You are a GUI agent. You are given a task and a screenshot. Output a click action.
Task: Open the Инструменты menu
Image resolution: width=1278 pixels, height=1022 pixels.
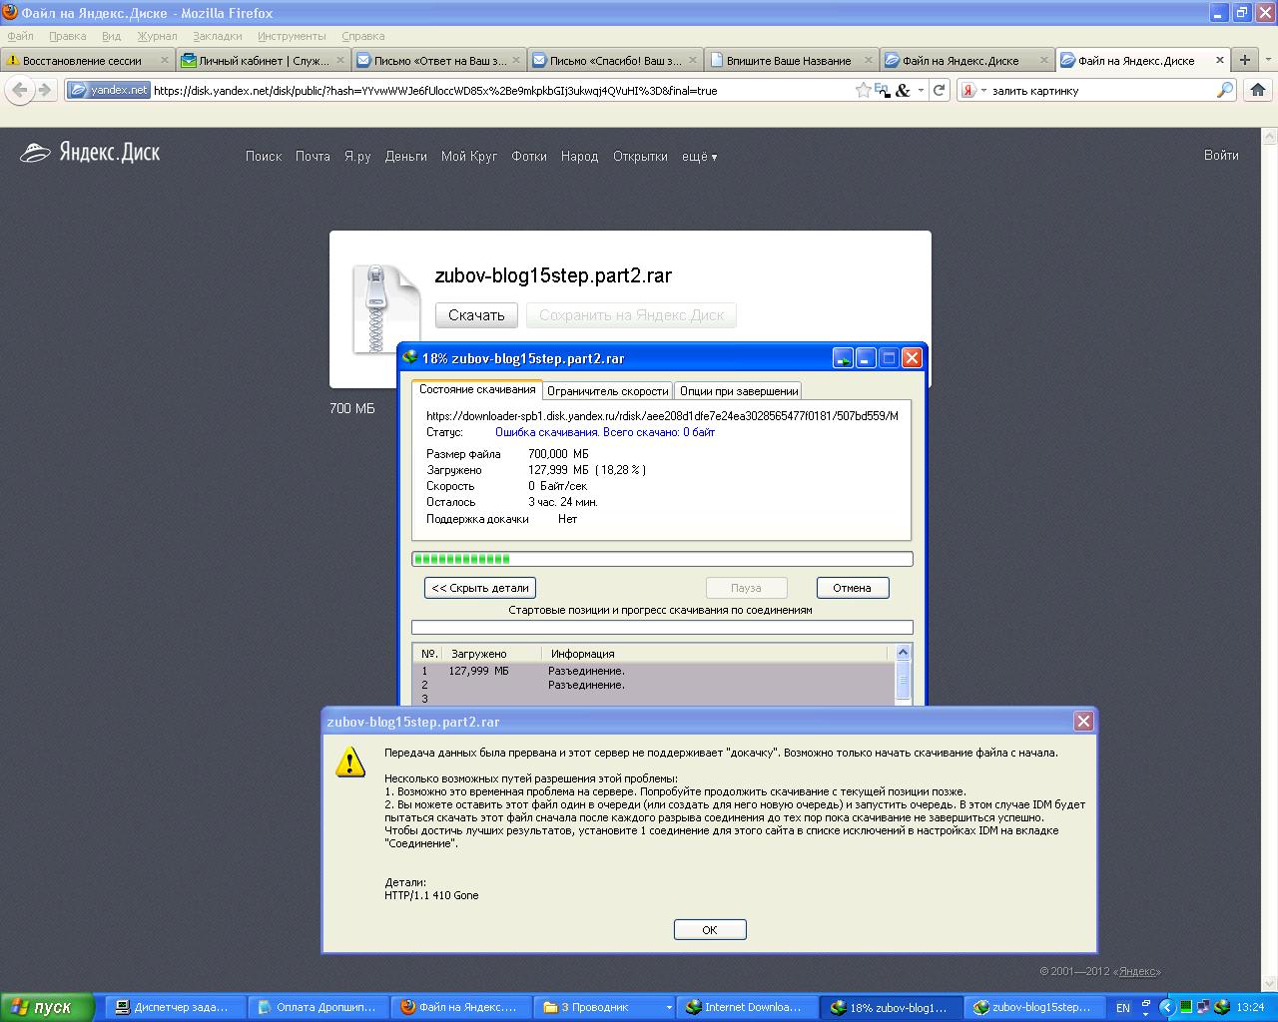pos(292,36)
